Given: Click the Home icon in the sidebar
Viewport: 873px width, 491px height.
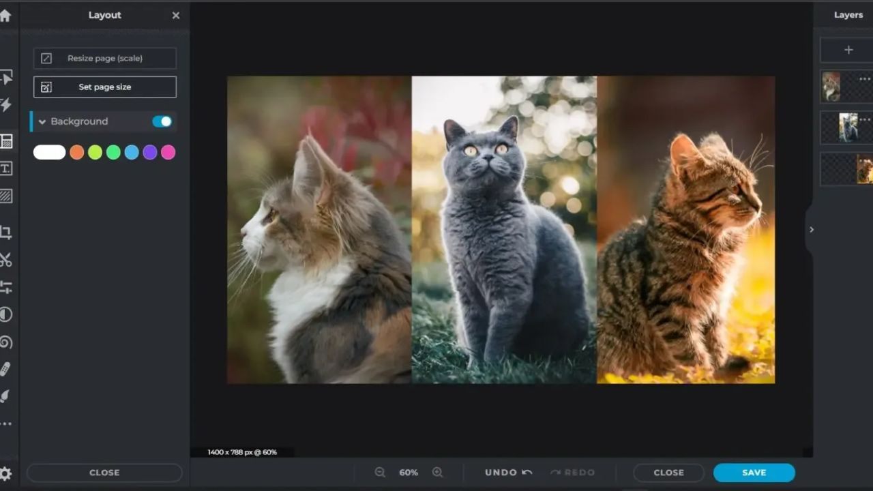Looking at the screenshot, I should 5,15.
